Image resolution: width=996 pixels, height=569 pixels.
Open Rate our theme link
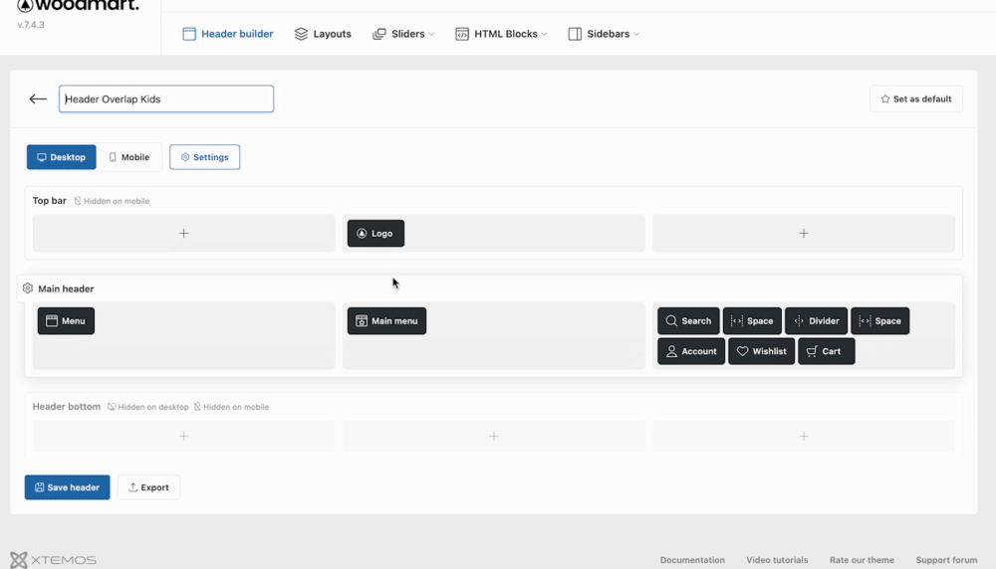coord(862,560)
